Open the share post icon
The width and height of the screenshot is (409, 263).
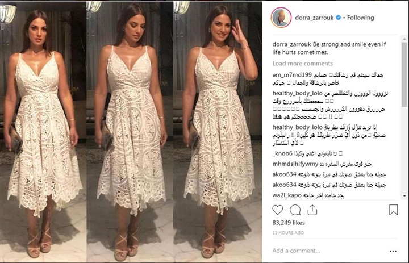pos(312,210)
